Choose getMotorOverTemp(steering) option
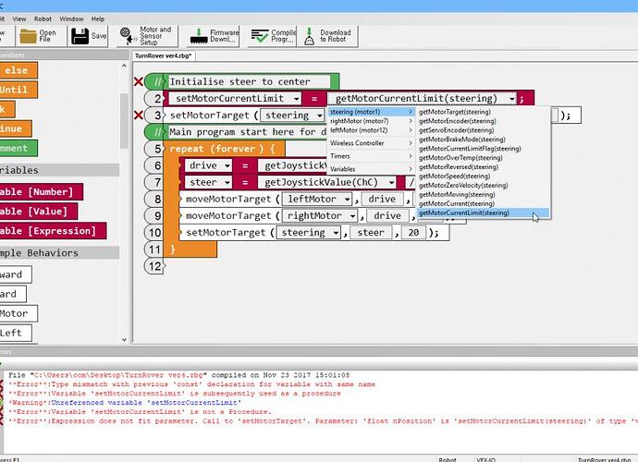 click(x=460, y=158)
